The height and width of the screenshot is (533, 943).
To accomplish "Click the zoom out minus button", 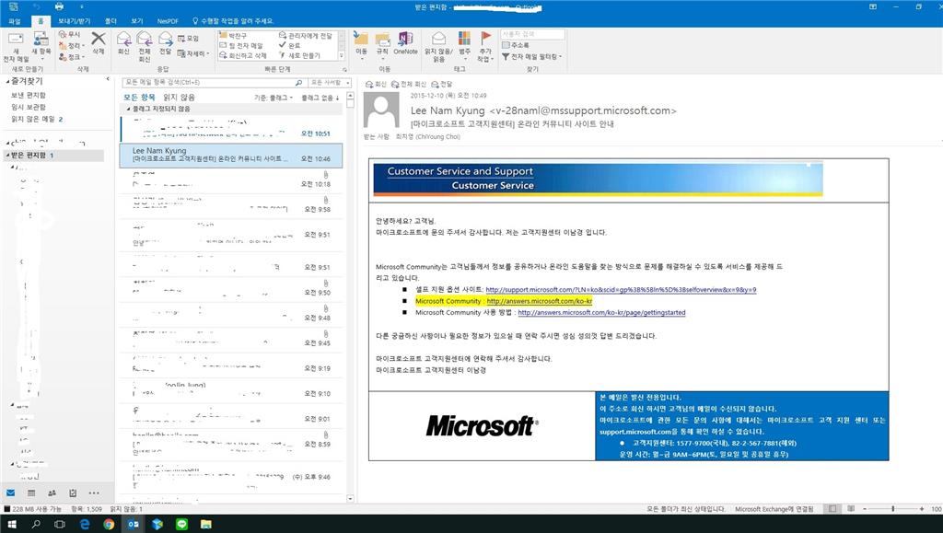I will (865, 508).
